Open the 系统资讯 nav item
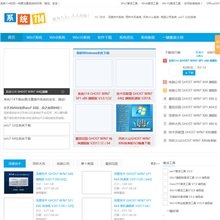This screenshot has width=220, height=220. click(x=127, y=37)
